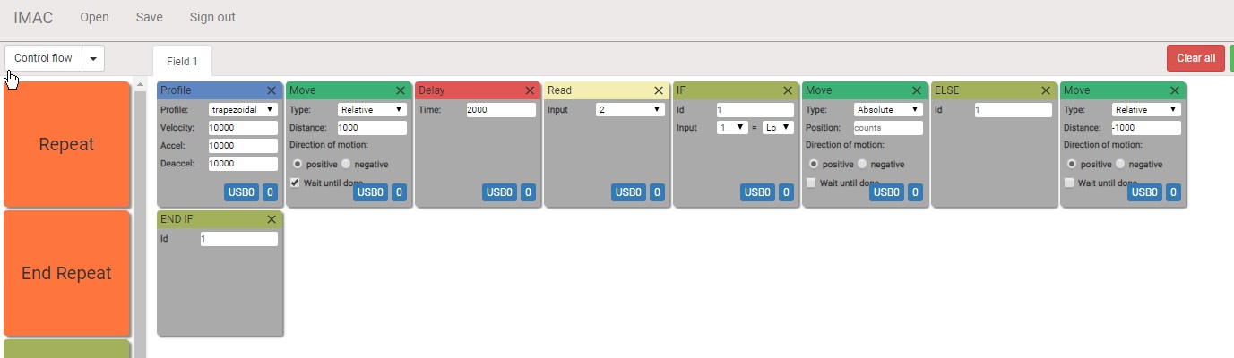Image resolution: width=1234 pixels, height=358 pixels.
Task: Click the palette scrollbar up arrow
Action: coord(140,85)
